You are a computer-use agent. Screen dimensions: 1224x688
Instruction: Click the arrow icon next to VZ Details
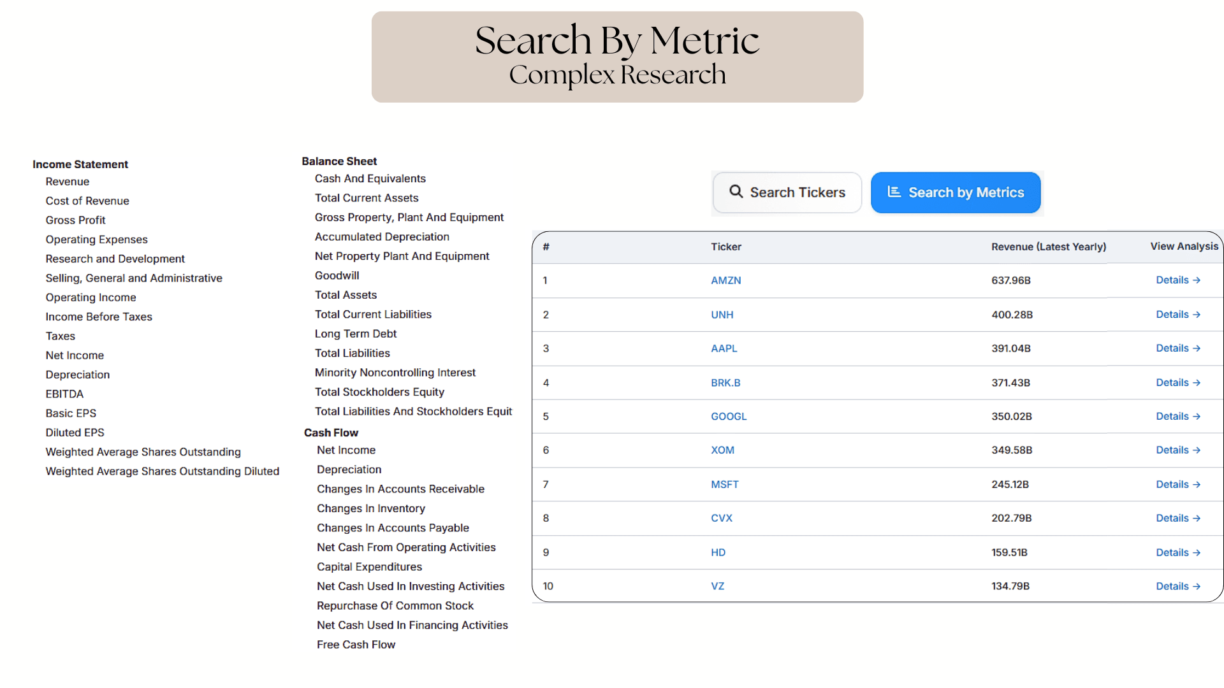(x=1197, y=586)
